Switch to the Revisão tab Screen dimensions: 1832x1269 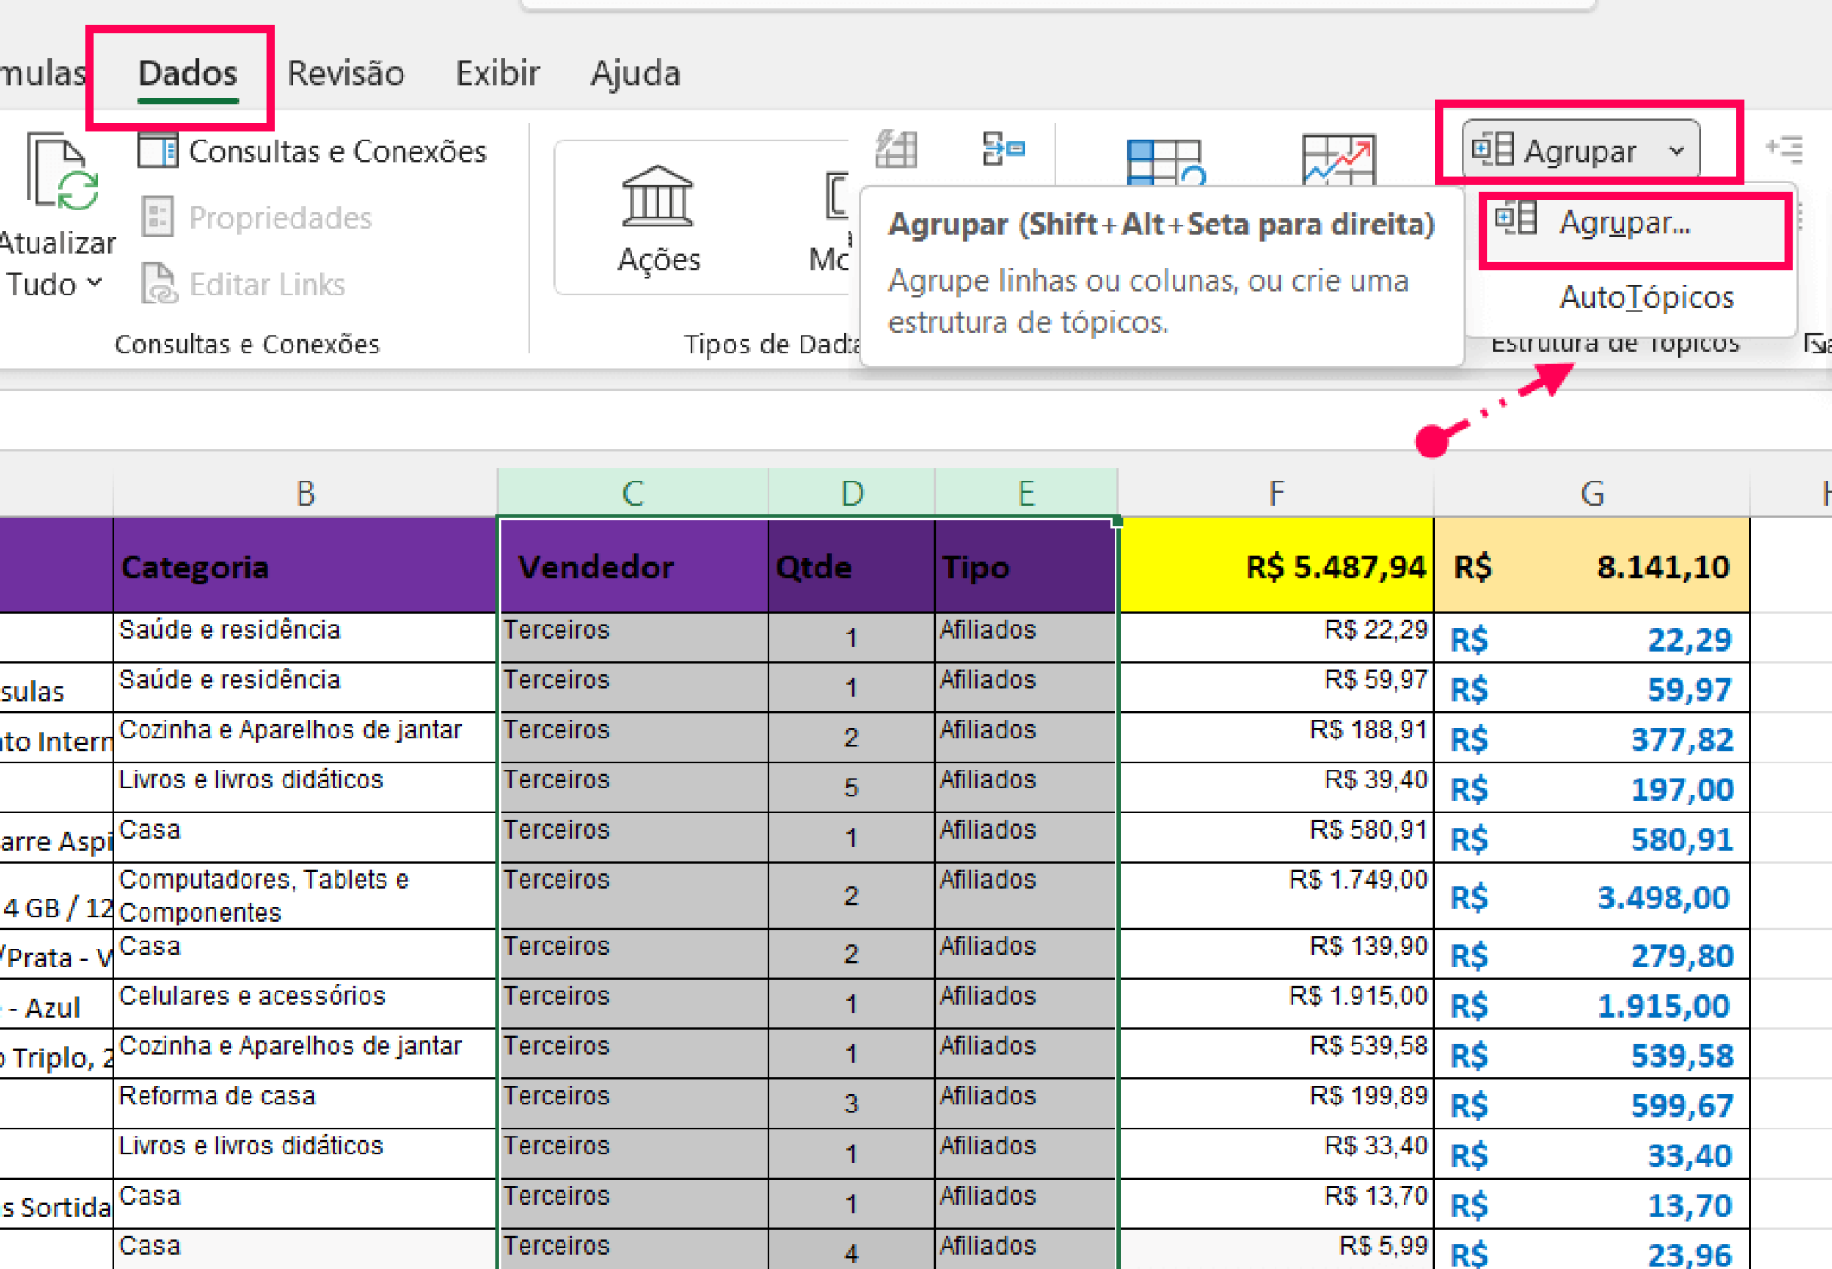tap(344, 73)
